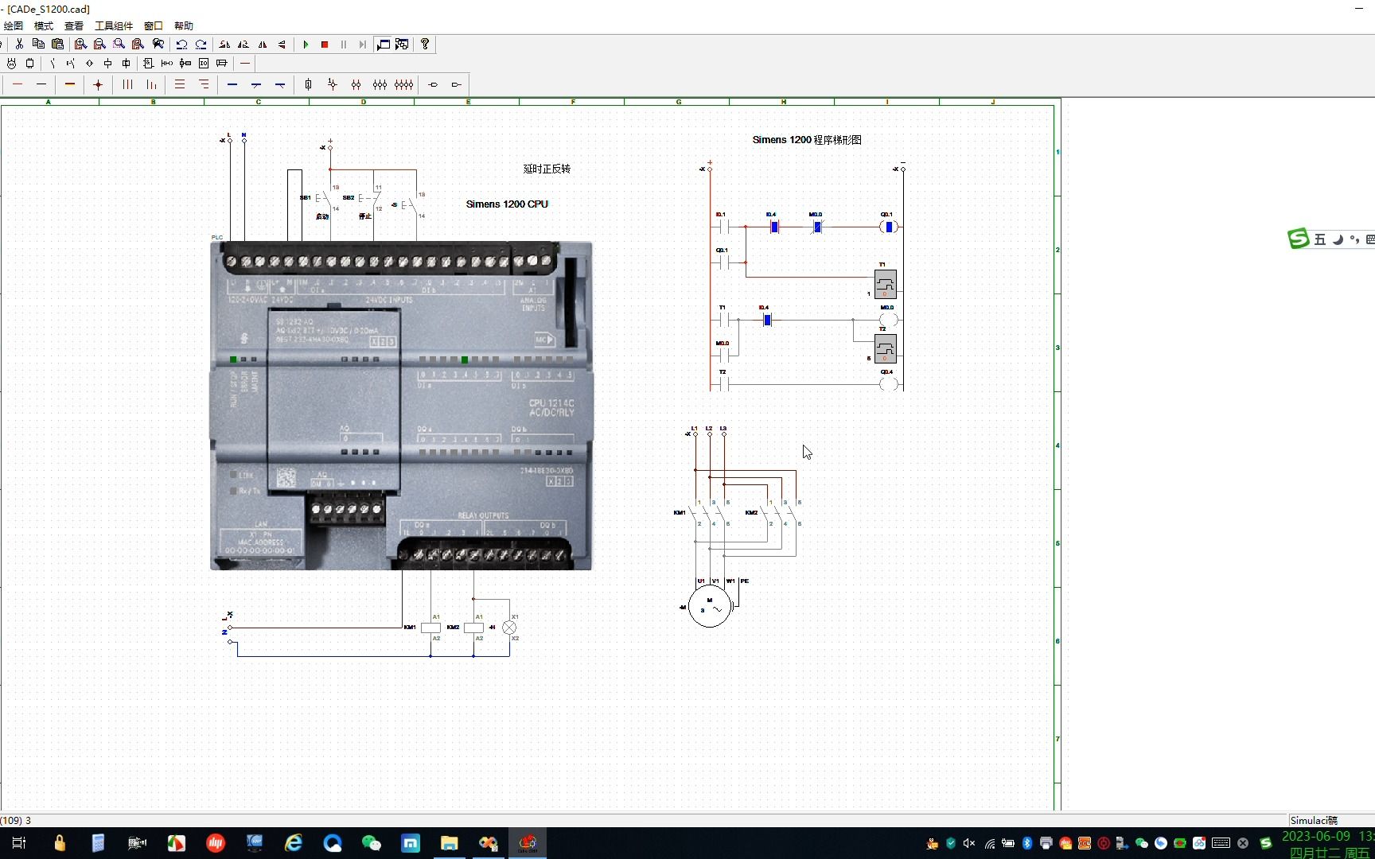Click the KM1 coil below PLC
The height and width of the screenshot is (859, 1375).
point(430,628)
